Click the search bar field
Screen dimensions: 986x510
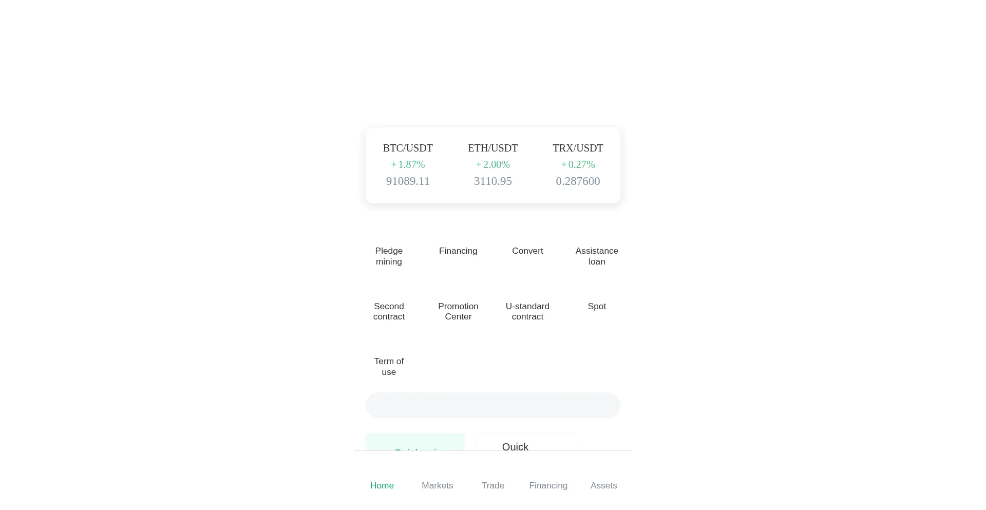pos(492,405)
